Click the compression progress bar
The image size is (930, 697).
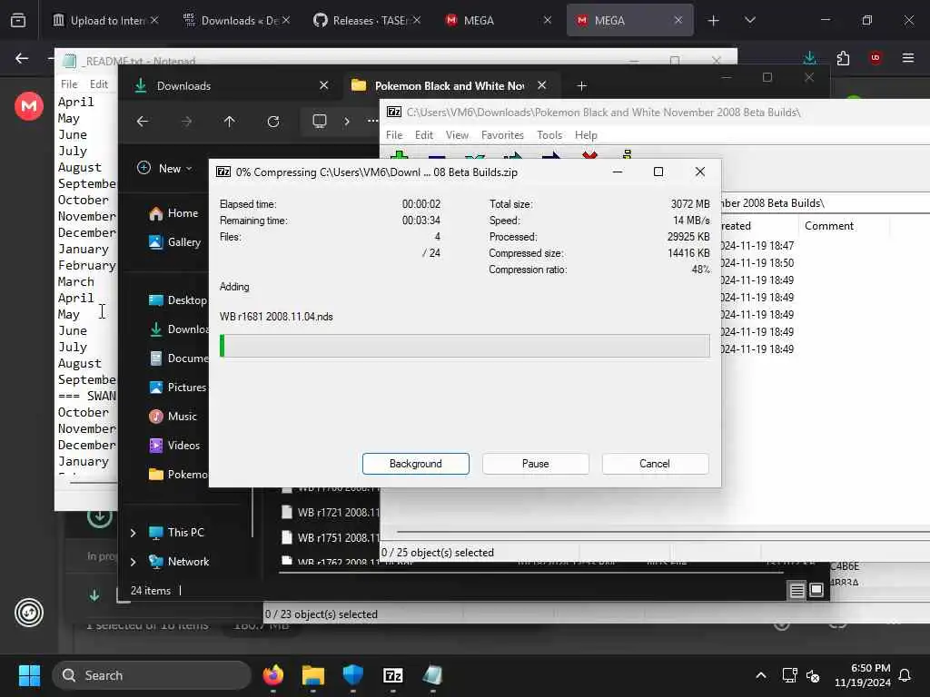(464, 346)
